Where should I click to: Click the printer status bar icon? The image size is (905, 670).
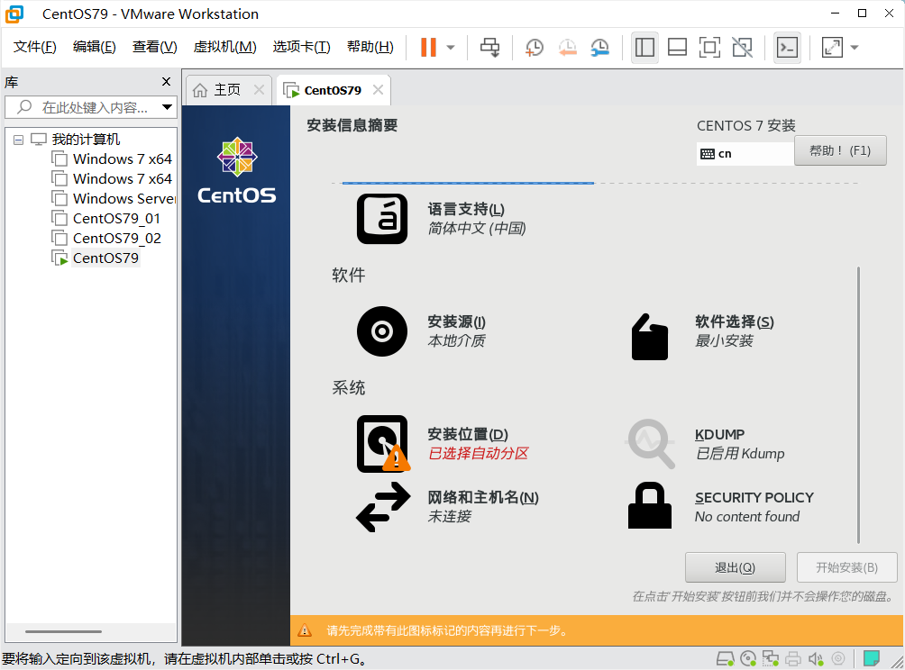(793, 658)
